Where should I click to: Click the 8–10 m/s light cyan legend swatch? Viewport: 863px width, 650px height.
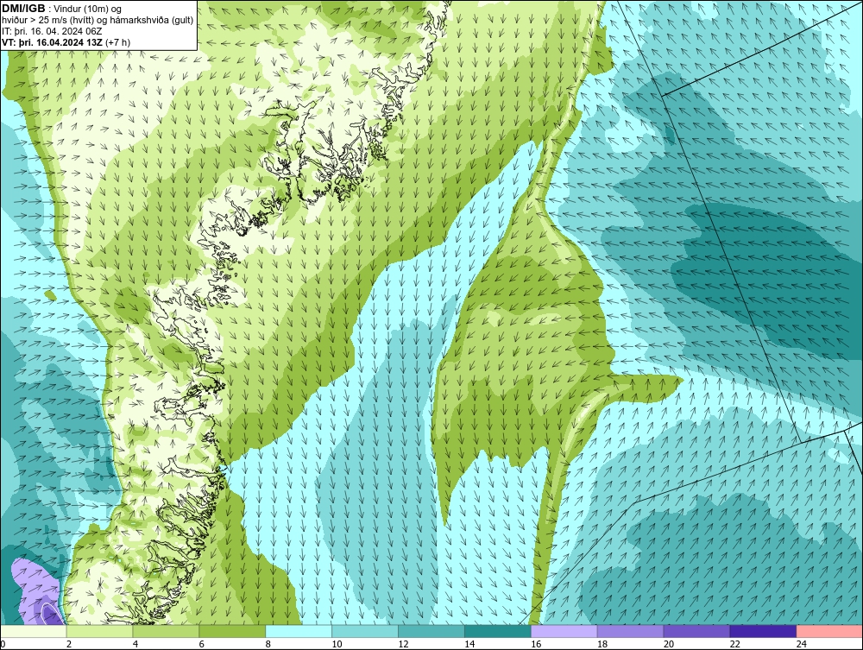click(x=299, y=631)
